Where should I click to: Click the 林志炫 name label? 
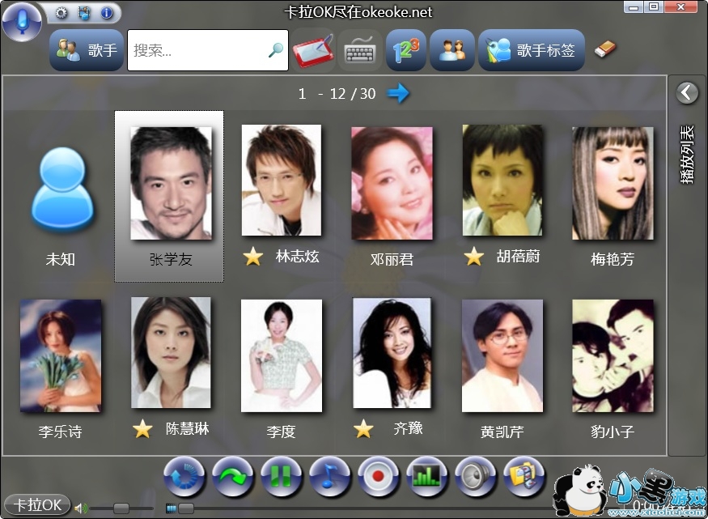298,257
